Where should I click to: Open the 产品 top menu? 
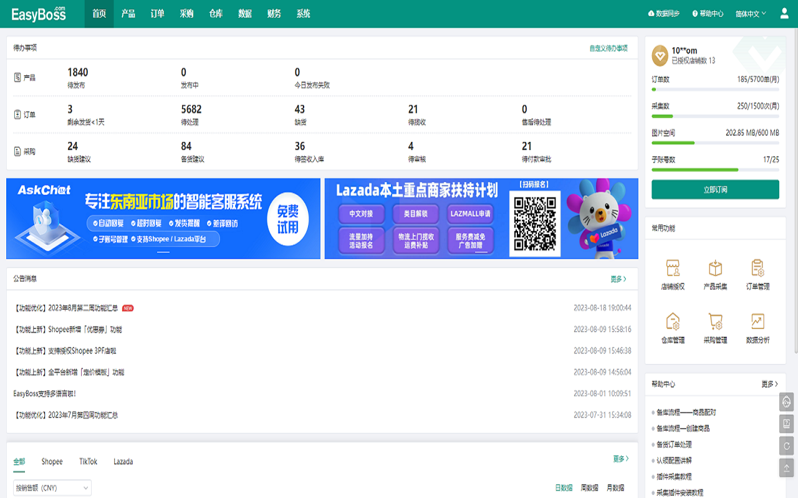(x=128, y=14)
